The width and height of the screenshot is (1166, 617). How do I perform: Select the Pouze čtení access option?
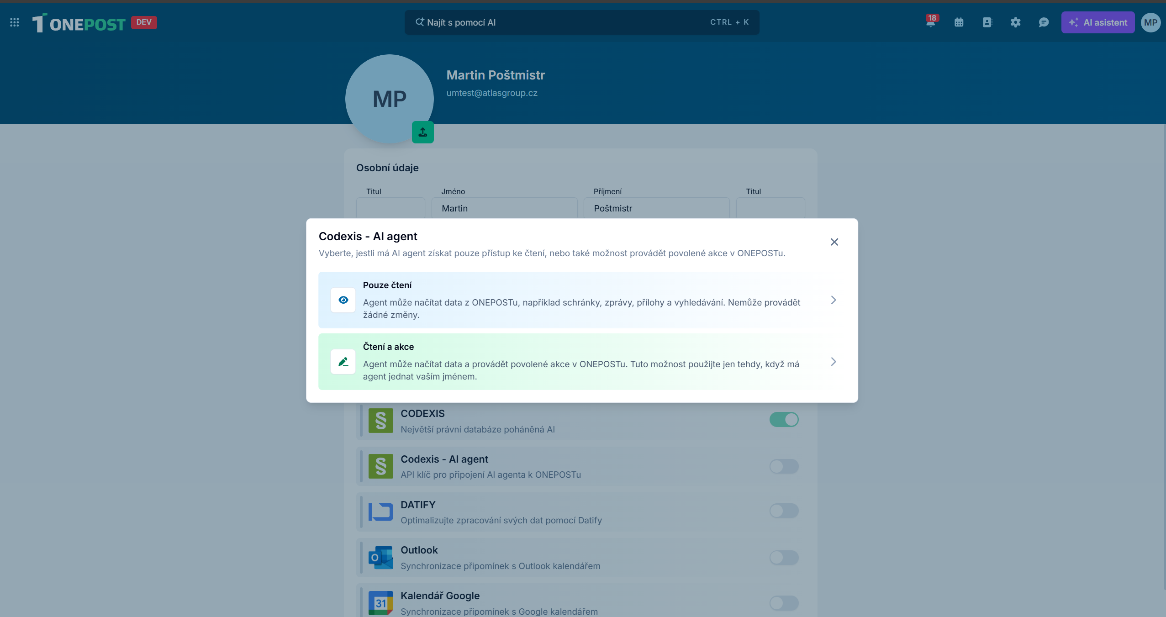[582, 300]
